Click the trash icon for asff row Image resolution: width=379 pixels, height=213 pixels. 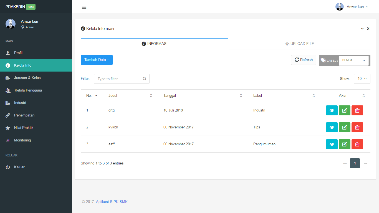pyautogui.click(x=357, y=144)
